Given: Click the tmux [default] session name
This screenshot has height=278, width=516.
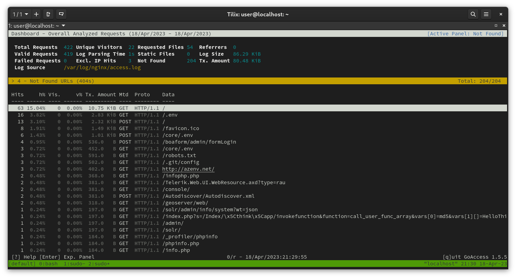Looking at the screenshot, I should 22,264.
